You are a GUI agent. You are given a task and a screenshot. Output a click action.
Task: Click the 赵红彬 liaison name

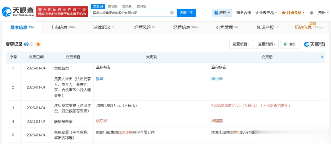pos(101,121)
